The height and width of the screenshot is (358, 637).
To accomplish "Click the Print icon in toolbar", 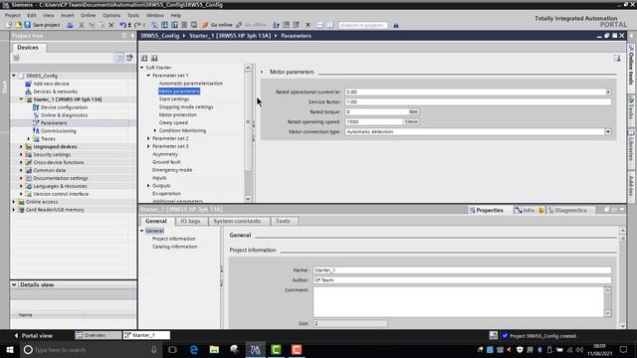I will (70, 25).
